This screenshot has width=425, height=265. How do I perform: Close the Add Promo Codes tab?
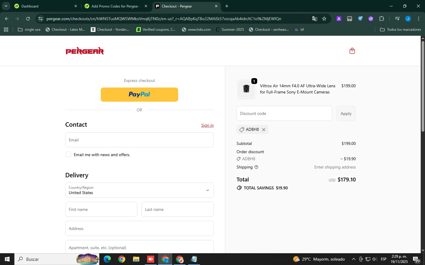coord(146,6)
